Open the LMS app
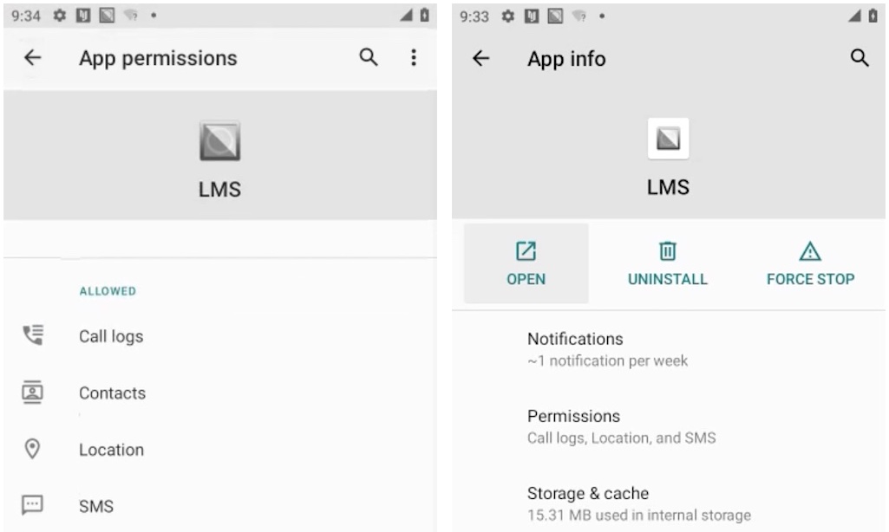889x532 pixels. pos(526,263)
